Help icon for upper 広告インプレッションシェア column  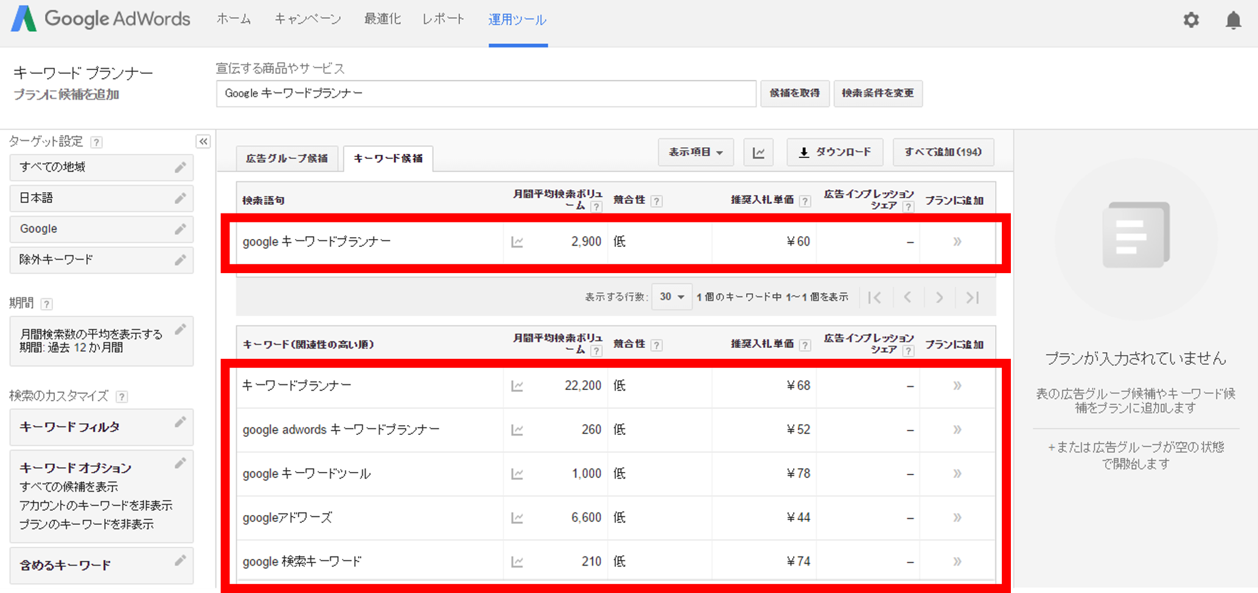[908, 207]
